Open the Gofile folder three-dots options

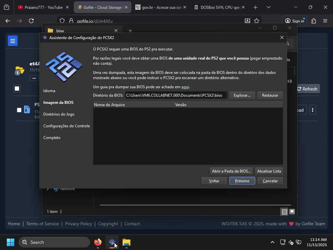tap(34, 78)
